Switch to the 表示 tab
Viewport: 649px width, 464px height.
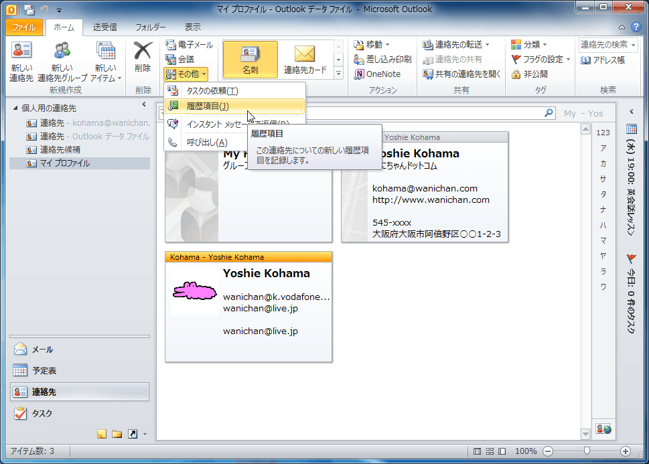pos(192,27)
